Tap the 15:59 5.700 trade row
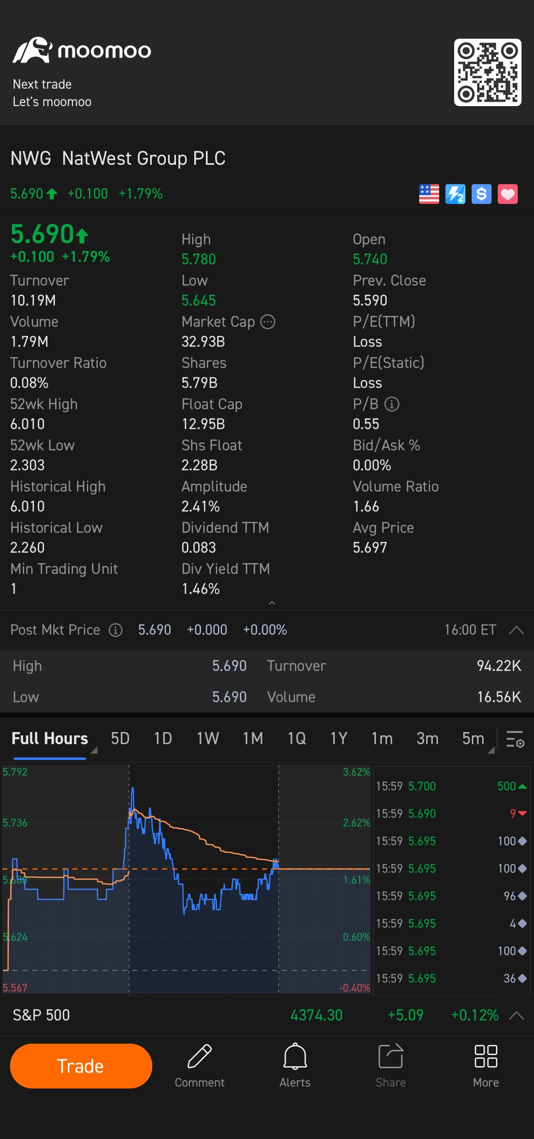 tap(451, 786)
